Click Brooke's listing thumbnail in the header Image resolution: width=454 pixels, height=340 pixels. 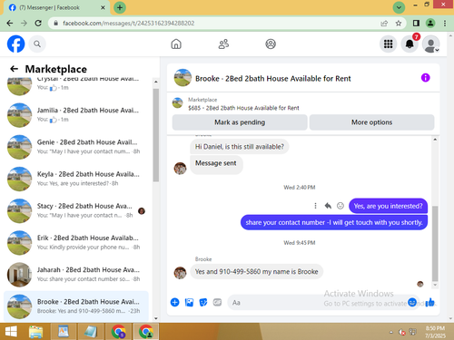[183, 78]
